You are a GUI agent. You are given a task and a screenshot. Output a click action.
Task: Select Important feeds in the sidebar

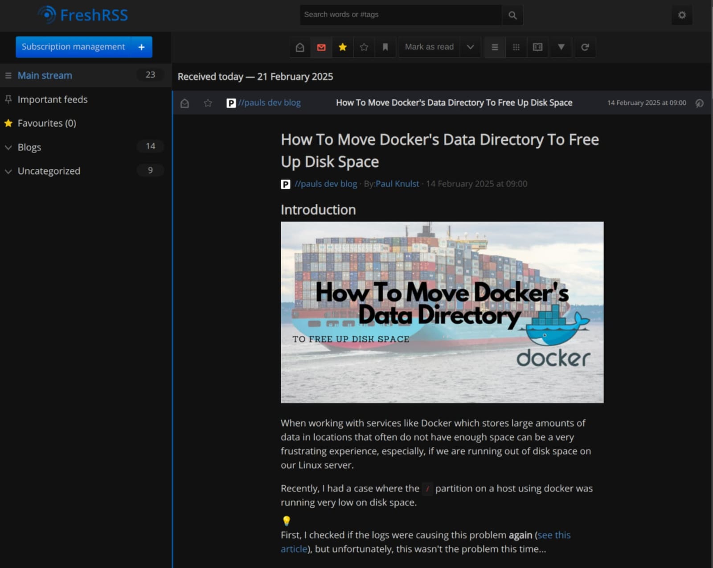coord(53,99)
